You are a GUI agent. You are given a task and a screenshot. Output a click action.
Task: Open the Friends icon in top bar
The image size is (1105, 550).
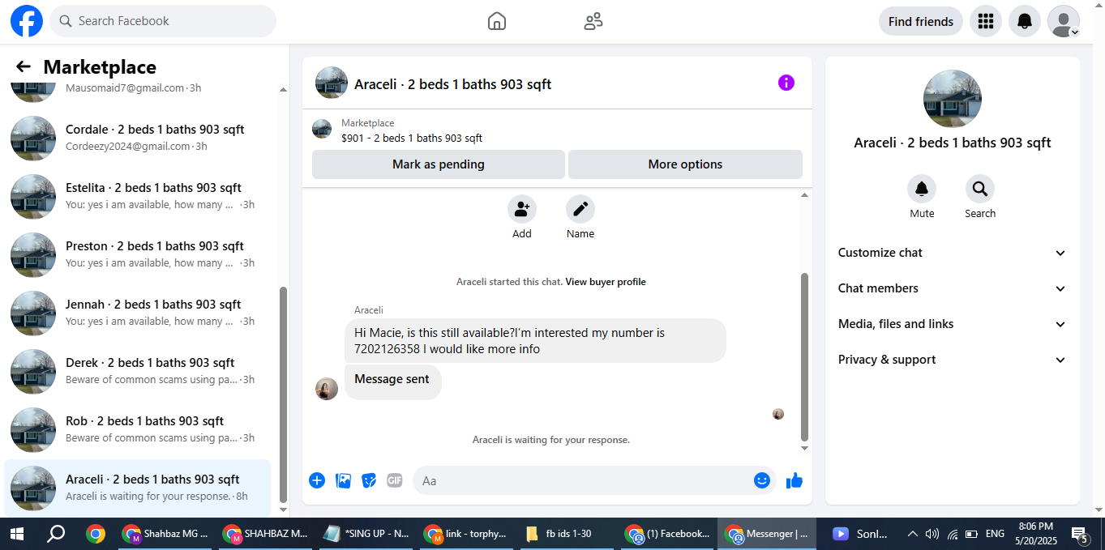tap(593, 21)
